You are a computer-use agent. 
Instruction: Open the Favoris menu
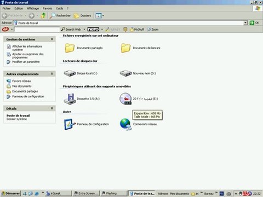click(47, 8)
